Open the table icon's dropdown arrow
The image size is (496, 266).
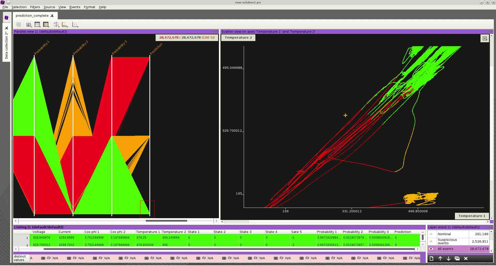(x=40, y=26)
